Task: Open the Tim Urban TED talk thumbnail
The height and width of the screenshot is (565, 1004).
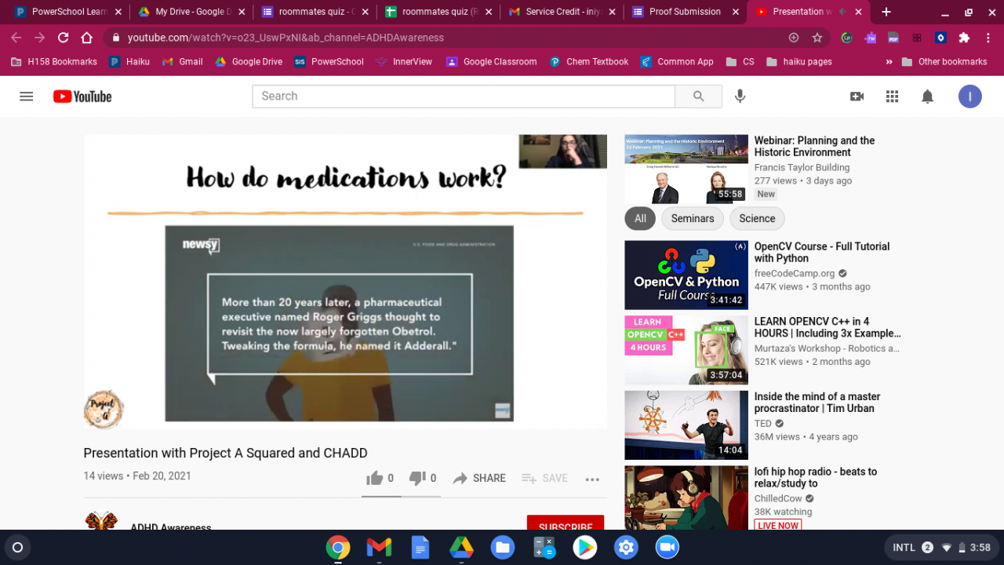Action: click(x=686, y=425)
